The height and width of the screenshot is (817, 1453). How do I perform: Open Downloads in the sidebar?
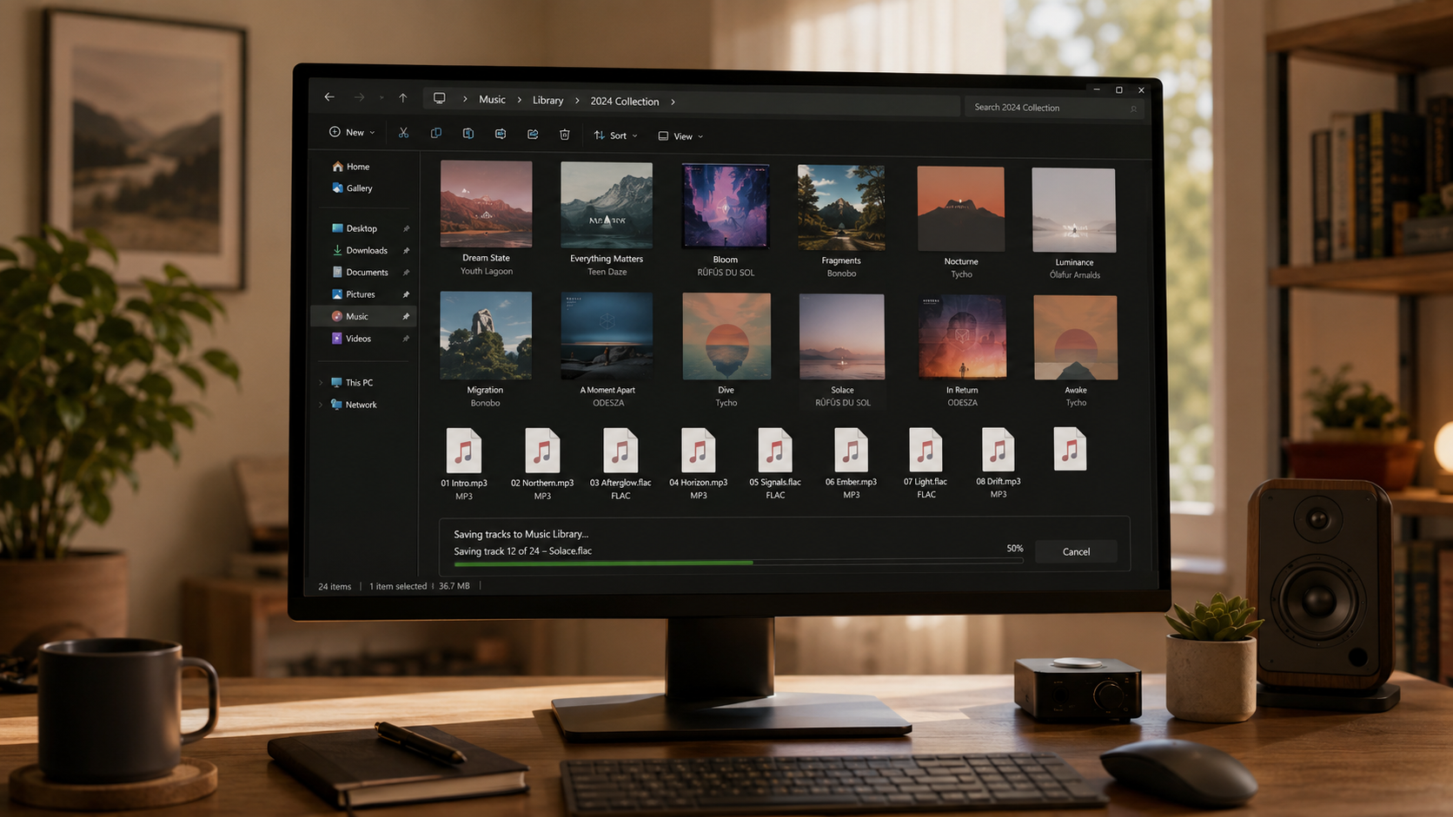tap(360, 250)
